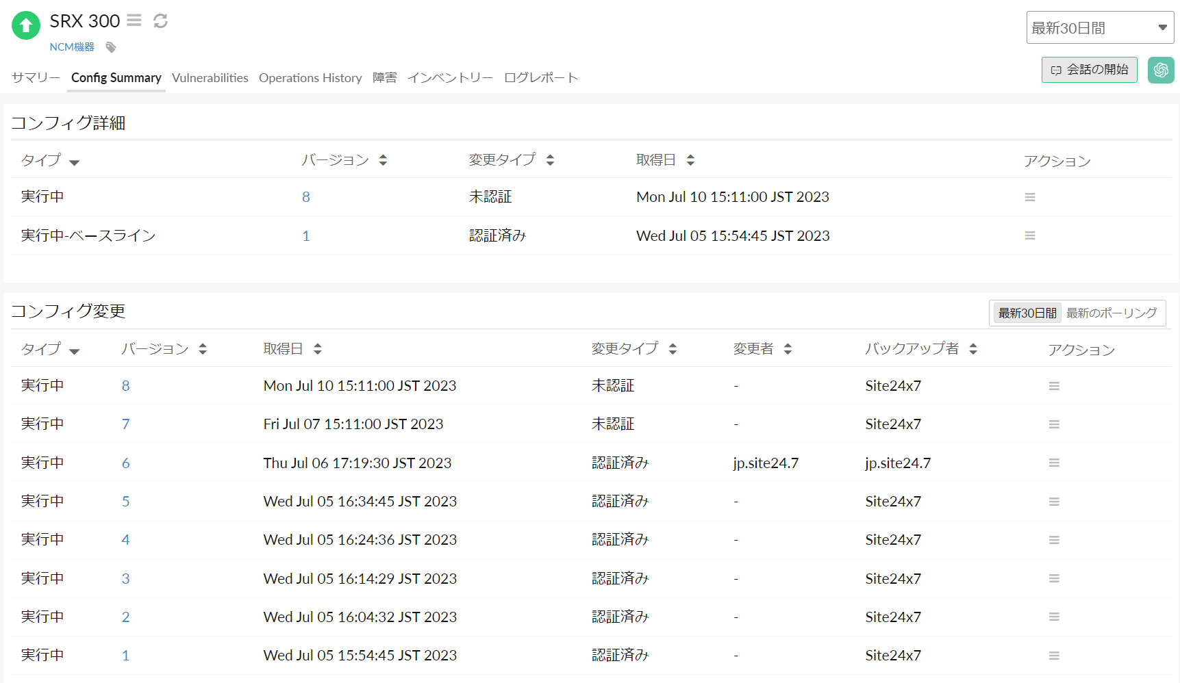Click the green AI assistant icon

[x=1160, y=70]
